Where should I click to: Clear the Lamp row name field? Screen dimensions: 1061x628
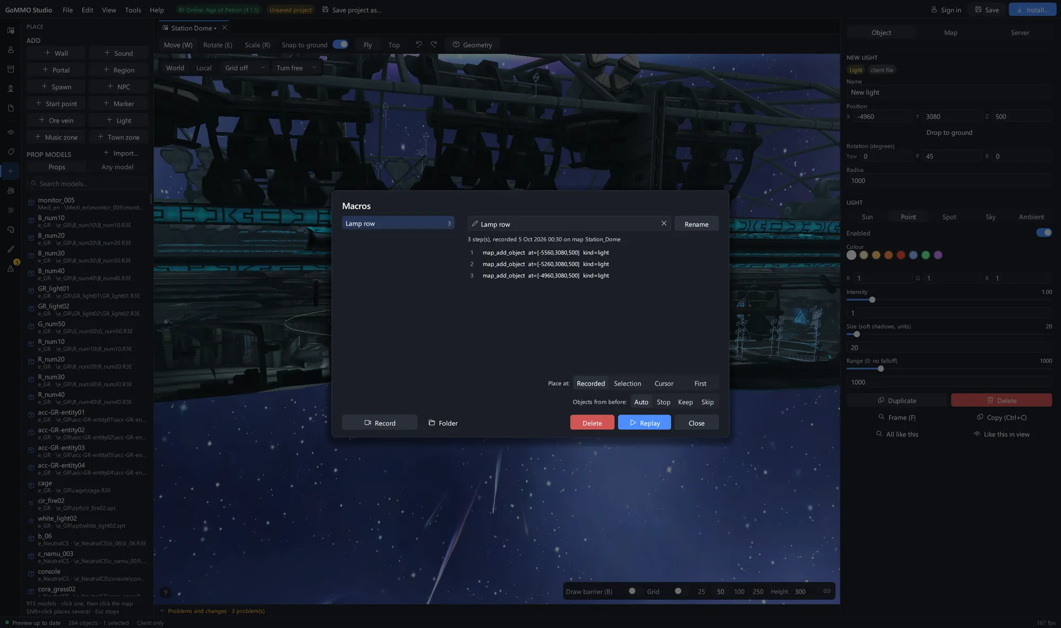click(664, 223)
